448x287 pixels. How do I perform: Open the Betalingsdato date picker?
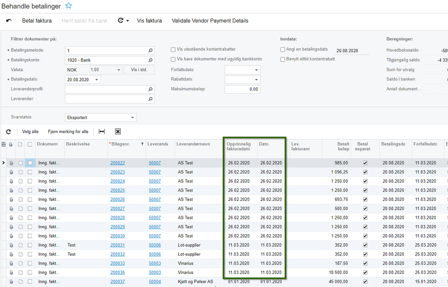click(x=96, y=80)
